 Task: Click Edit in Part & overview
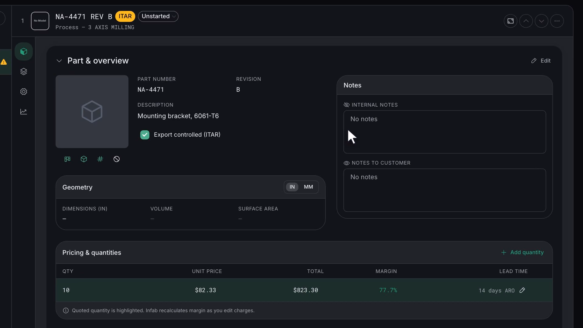541,61
